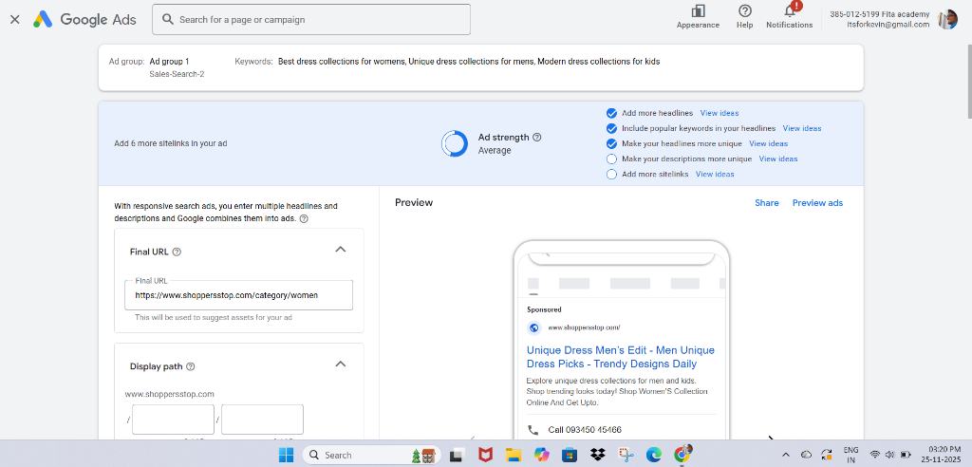This screenshot has height=467, width=972.
Task: Click the Sales-Search-2 campaign name
Action: pyautogui.click(x=177, y=74)
